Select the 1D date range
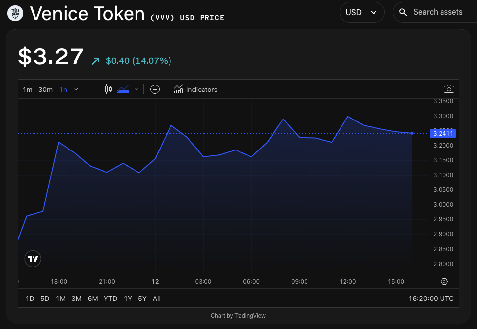This screenshot has width=477, height=329. pyautogui.click(x=30, y=299)
